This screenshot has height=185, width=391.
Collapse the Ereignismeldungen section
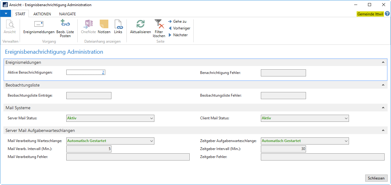click(383, 62)
